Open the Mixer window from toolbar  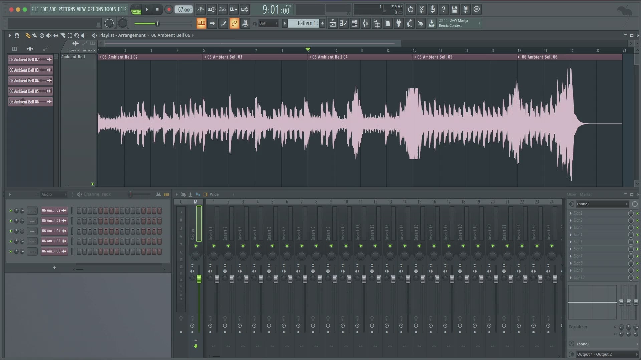click(366, 23)
